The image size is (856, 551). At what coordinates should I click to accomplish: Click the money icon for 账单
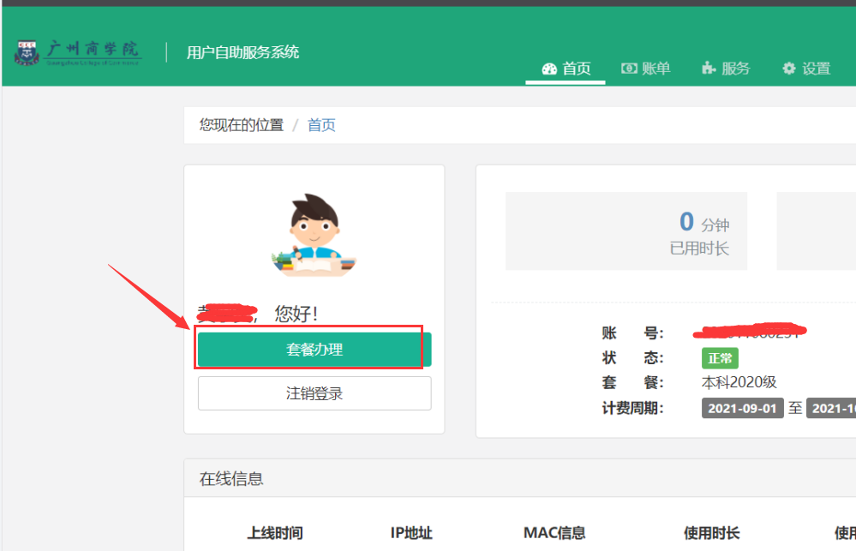point(629,69)
